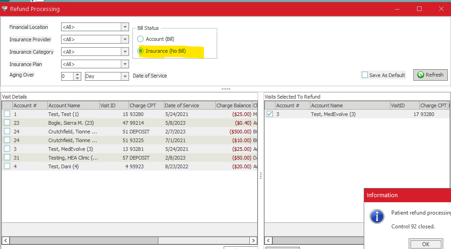Maximize the Refund Processing window
The height and width of the screenshot is (249, 451).
click(x=419, y=9)
